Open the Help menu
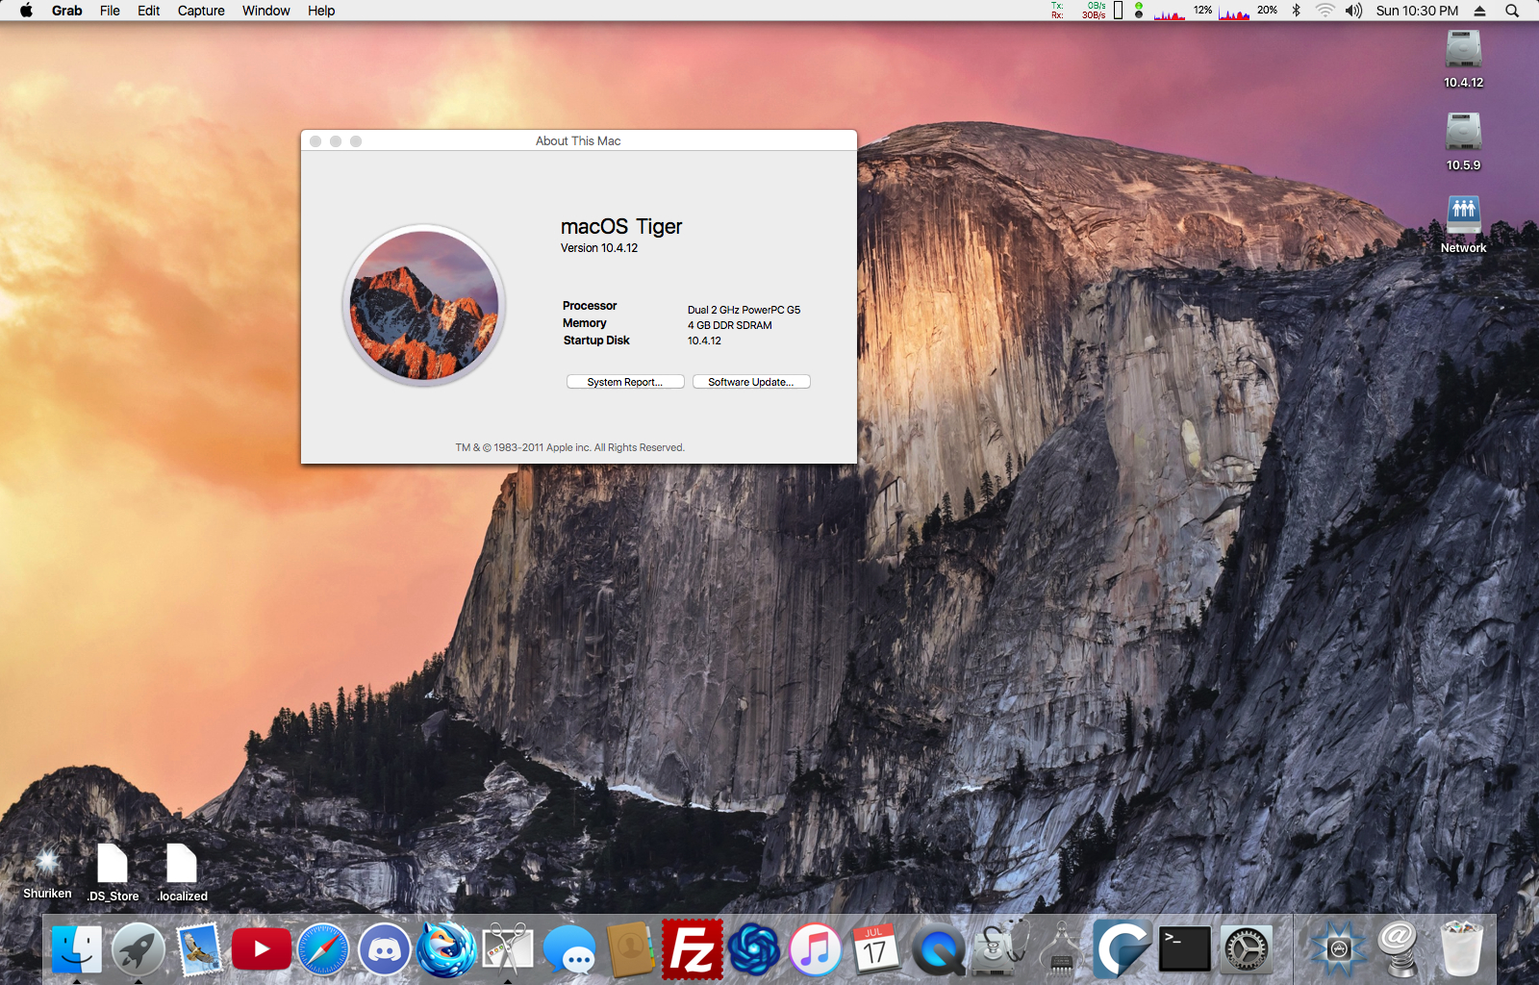The image size is (1539, 985). [321, 11]
